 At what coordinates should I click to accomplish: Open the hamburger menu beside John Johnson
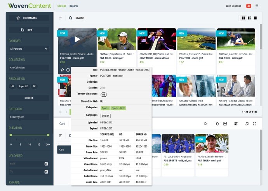257,6
